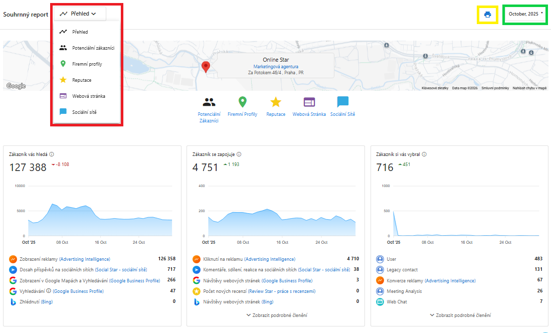
Task: Click the blue Sociální Sítě chat icon
Action: [342, 102]
